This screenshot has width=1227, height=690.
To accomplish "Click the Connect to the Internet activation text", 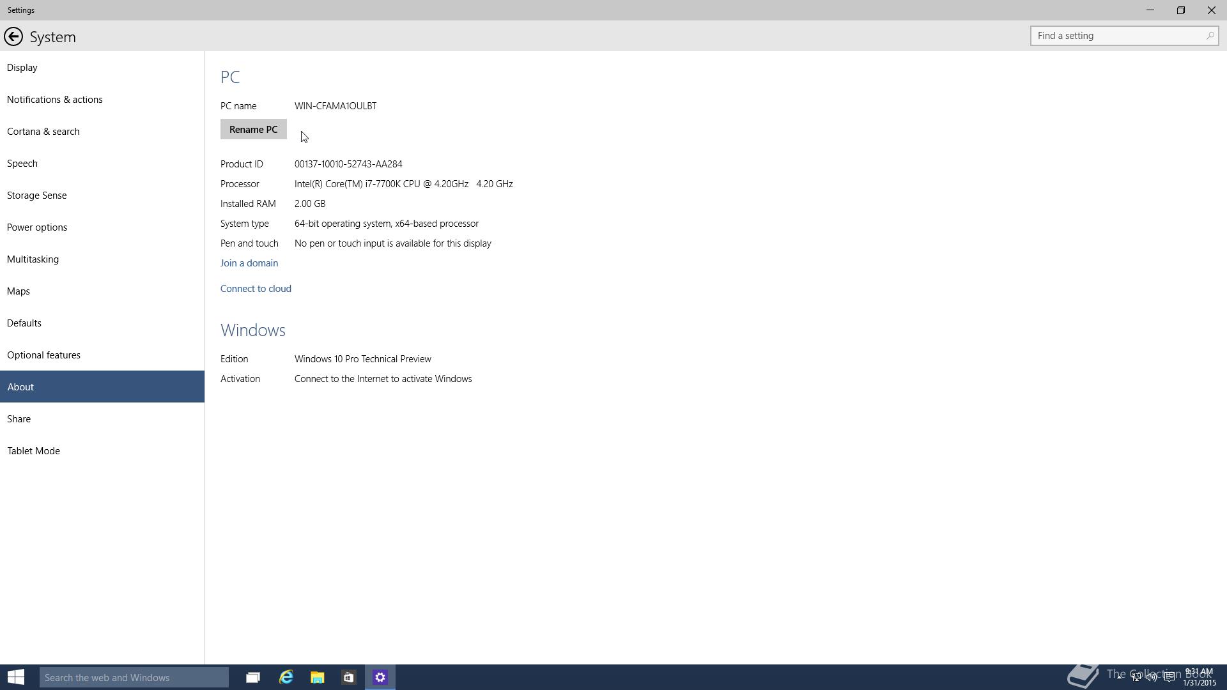I will tap(383, 379).
